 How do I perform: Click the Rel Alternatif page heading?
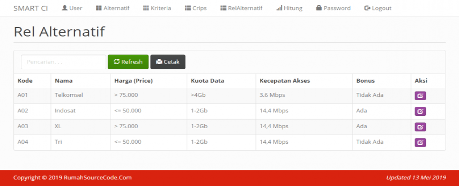pos(59,32)
